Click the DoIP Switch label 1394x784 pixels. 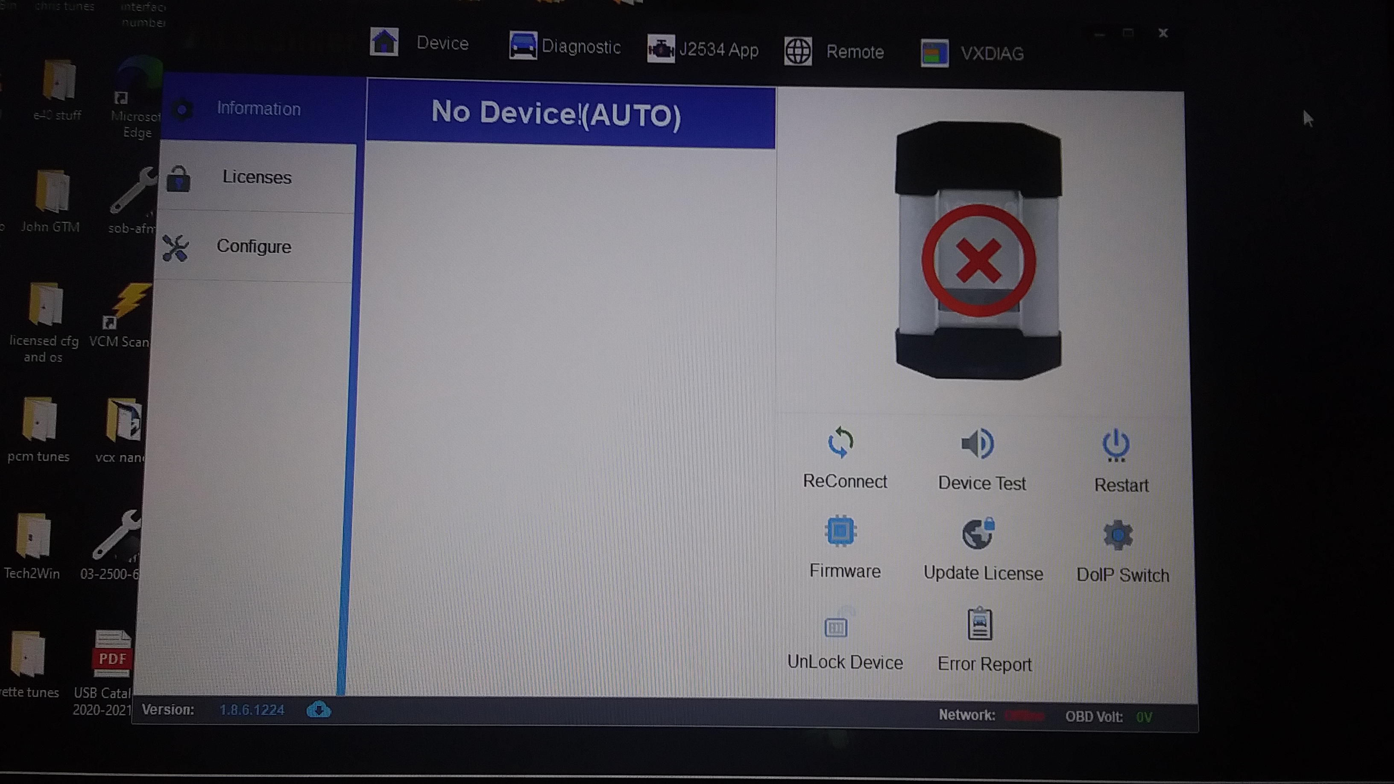pos(1123,575)
